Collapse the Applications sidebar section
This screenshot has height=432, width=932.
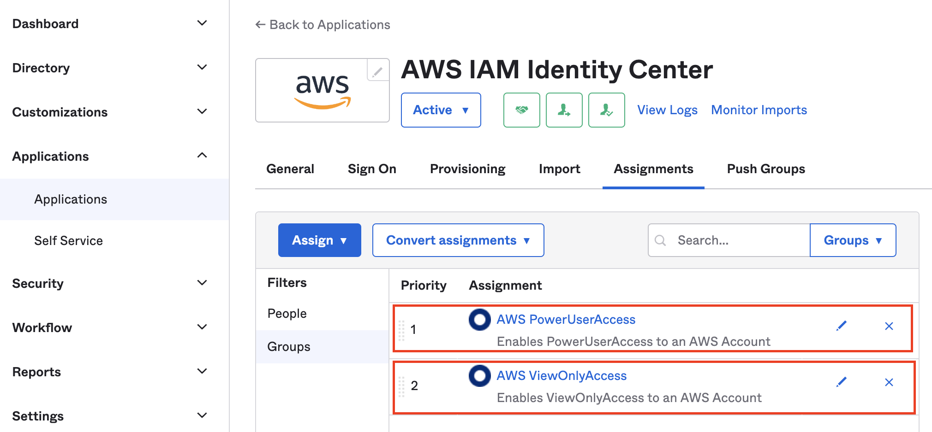tap(202, 156)
